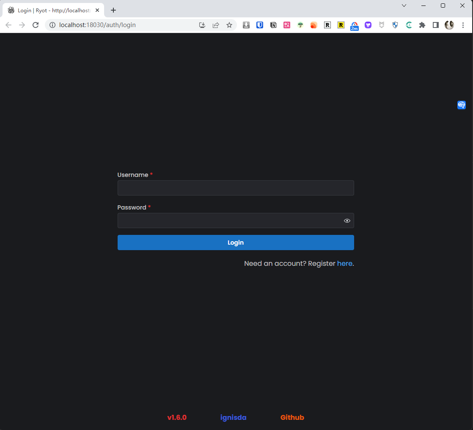The height and width of the screenshot is (430, 473).
Task: Visit the ignisda footer link
Action: pyautogui.click(x=233, y=417)
